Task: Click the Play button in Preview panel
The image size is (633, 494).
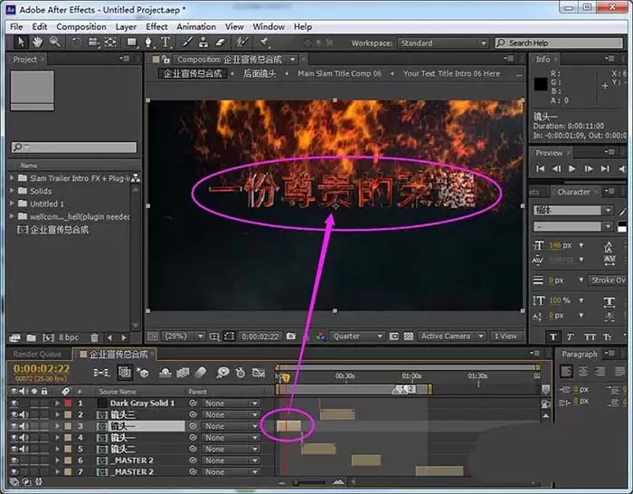Action: pyautogui.click(x=572, y=169)
